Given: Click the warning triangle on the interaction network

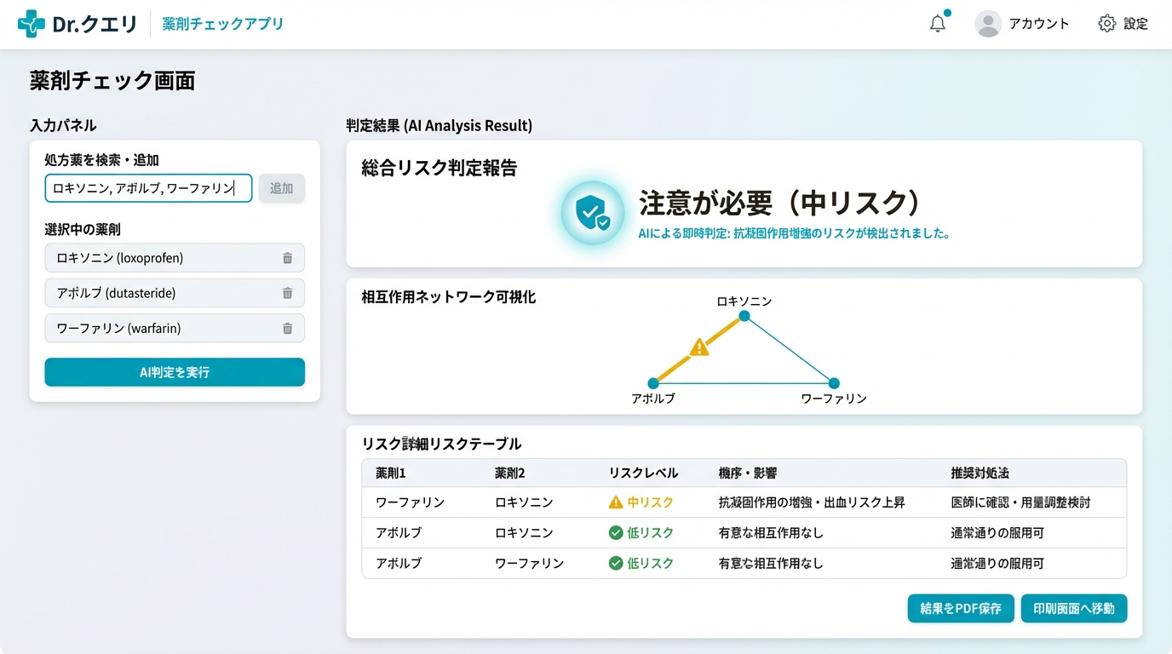Looking at the screenshot, I should (699, 348).
